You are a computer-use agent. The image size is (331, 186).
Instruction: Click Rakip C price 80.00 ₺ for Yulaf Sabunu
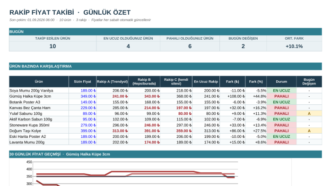click(x=176, y=114)
